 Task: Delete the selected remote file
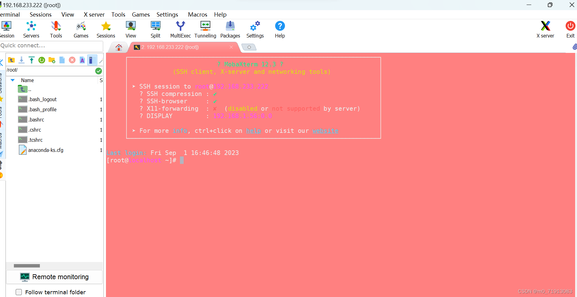[72, 60]
